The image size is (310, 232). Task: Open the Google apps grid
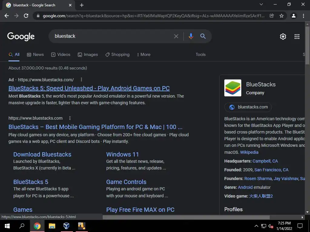pyautogui.click(x=297, y=37)
